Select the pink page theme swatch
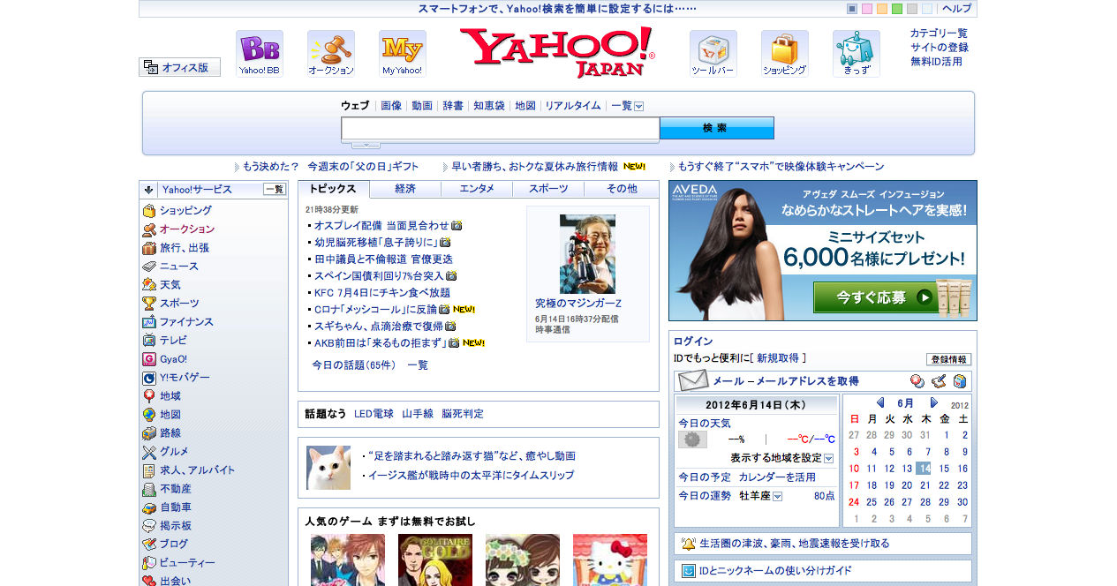 868,8
